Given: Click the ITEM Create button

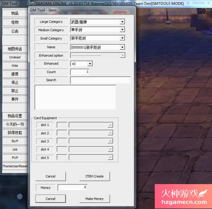Looking at the screenshot, I should [95, 176].
